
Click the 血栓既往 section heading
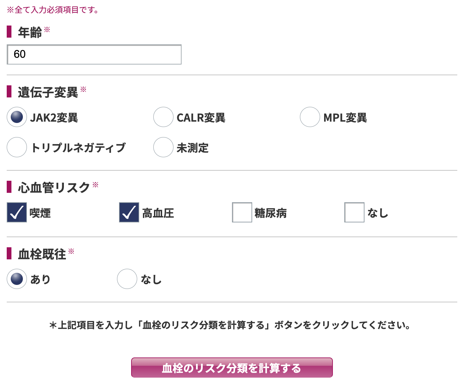pyautogui.click(x=42, y=254)
